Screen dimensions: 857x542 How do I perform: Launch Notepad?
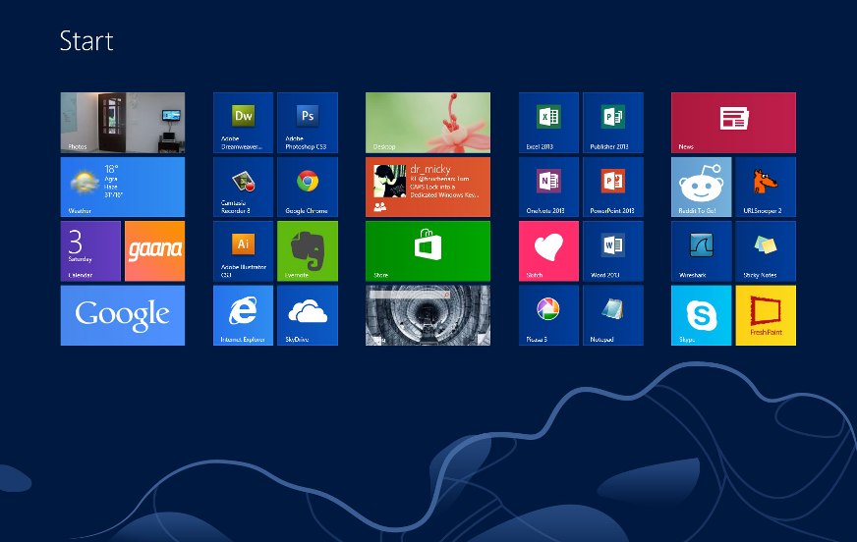[612, 315]
